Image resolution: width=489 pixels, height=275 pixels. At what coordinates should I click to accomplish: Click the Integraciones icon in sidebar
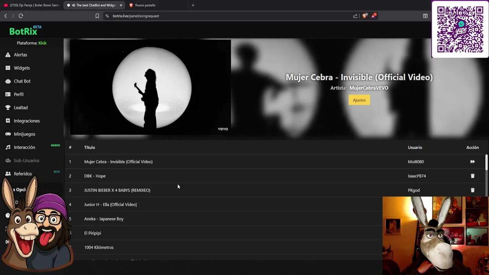click(x=8, y=121)
